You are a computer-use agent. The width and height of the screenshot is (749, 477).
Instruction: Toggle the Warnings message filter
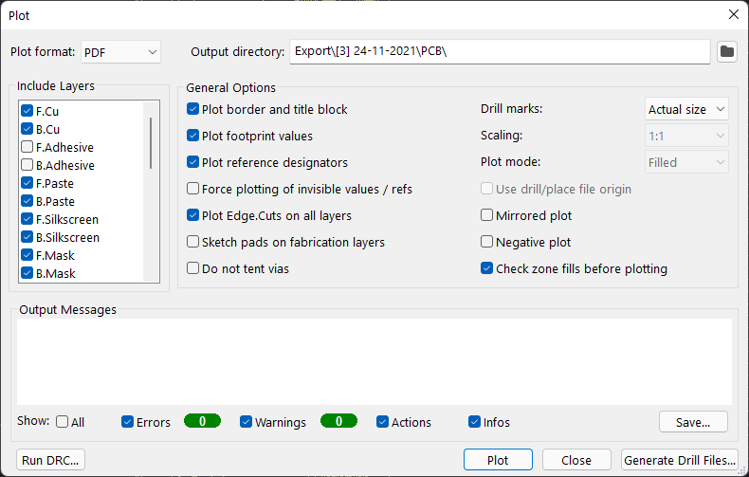pos(246,422)
